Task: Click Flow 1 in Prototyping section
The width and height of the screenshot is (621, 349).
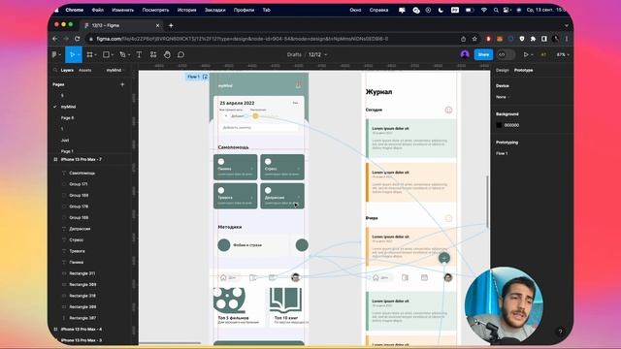Action: pos(502,153)
